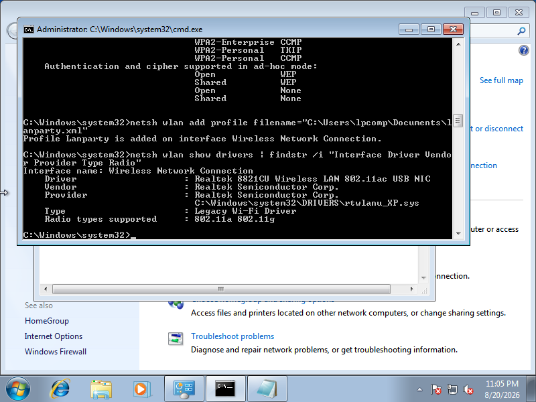Click the homegroup and sharing options icon
This screenshot has height=402, width=536.
pos(176,304)
